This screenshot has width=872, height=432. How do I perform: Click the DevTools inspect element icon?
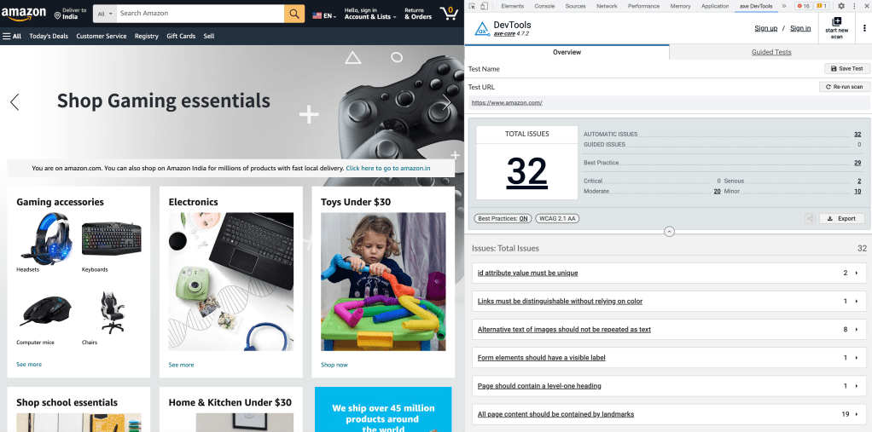[472, 6]
